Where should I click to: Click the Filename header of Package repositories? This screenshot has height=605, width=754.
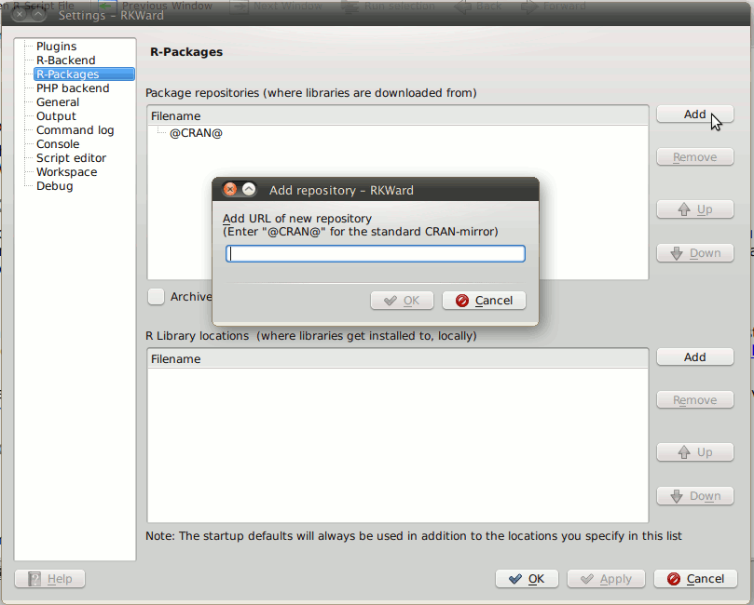click(398, 116)
